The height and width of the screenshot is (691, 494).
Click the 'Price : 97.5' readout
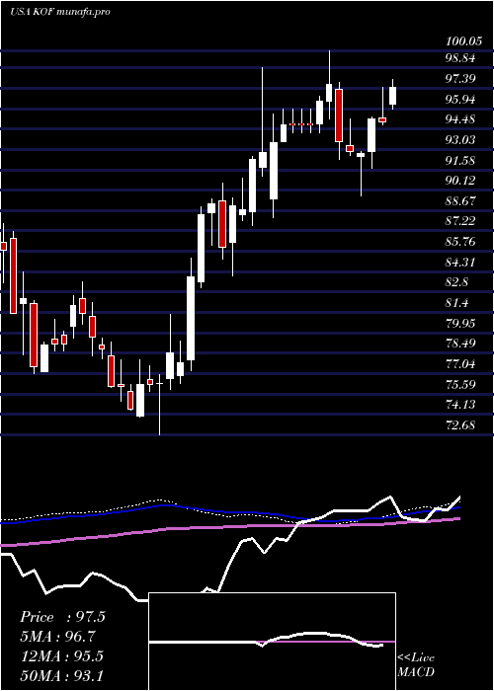62,617
